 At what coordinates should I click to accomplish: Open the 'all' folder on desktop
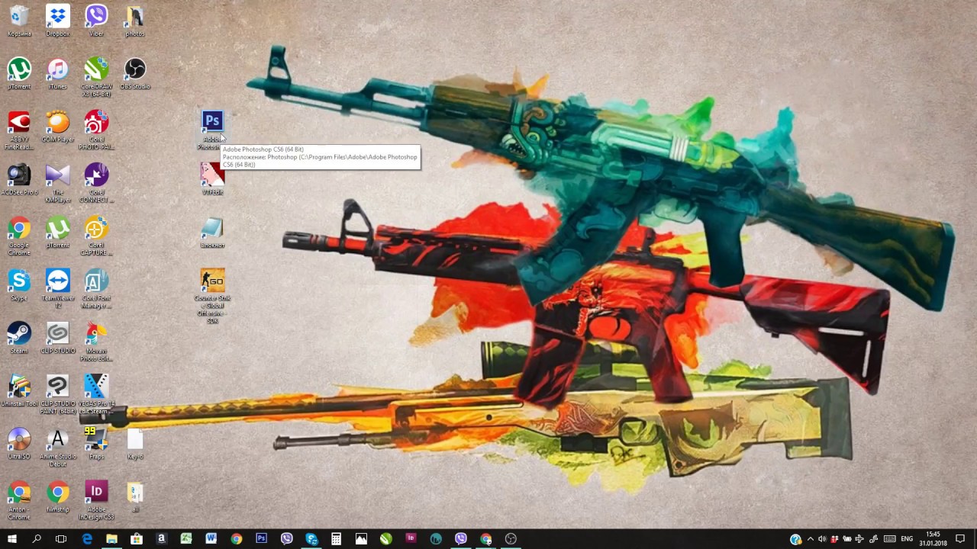[135, 496]
